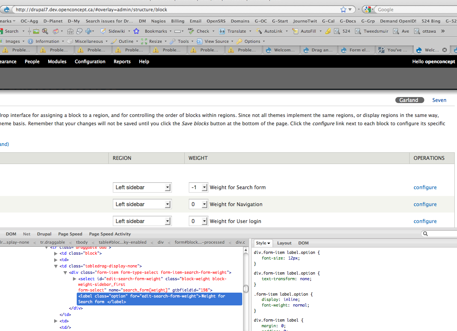Close the active Welcome browser tab

444,50
